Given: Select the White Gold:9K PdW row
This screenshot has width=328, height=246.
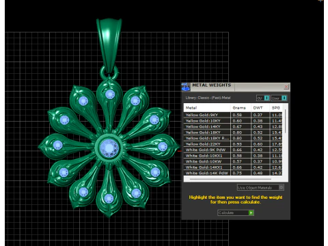Looking at the screenshot, I should (233, 150).
